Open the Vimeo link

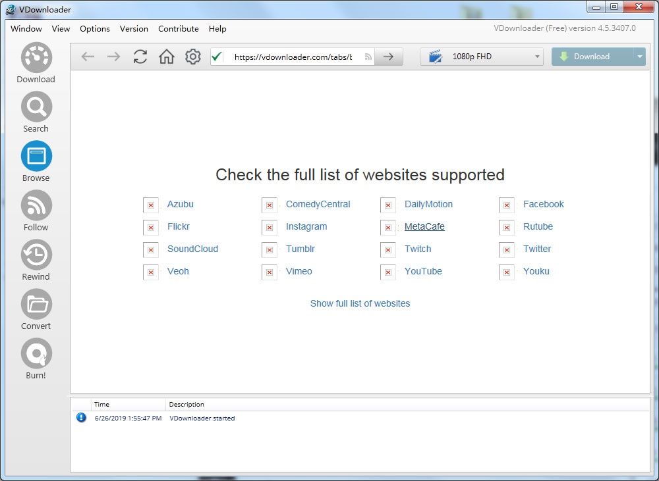tap(299, 270)
